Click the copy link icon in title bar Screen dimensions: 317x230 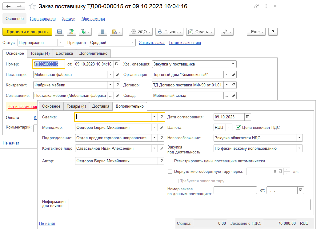pos(257,6)
